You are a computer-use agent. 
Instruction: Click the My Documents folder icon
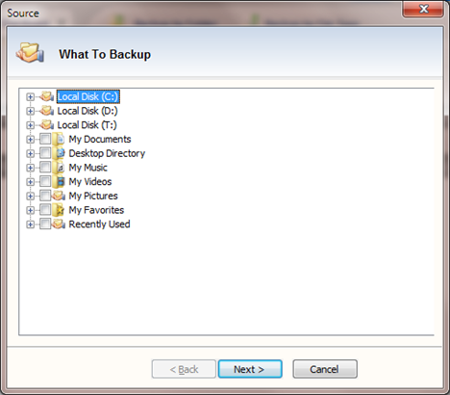point(59,139)
